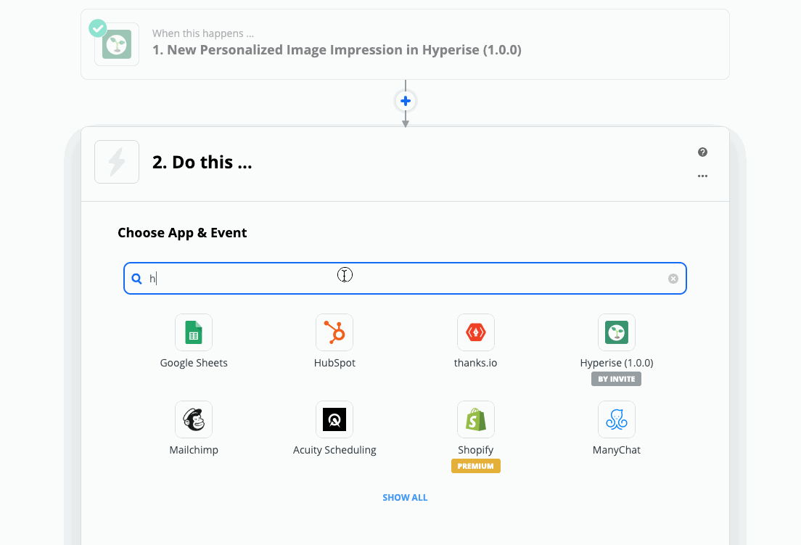The image size is (801, 545).
Task: Click the HubSpot label text
Action: point(334,363)
